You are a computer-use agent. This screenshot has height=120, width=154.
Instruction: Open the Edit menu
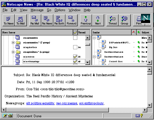click(14, 10)
